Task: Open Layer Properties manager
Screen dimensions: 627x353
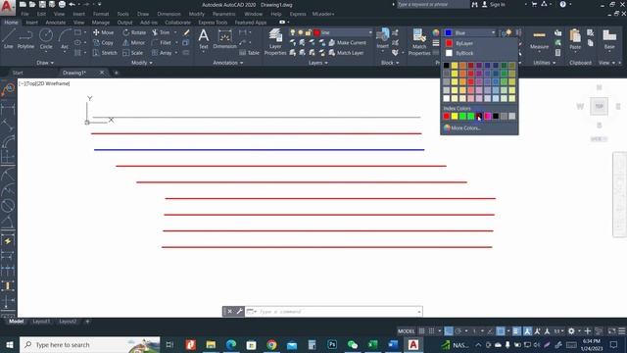Action: (275, 41)
